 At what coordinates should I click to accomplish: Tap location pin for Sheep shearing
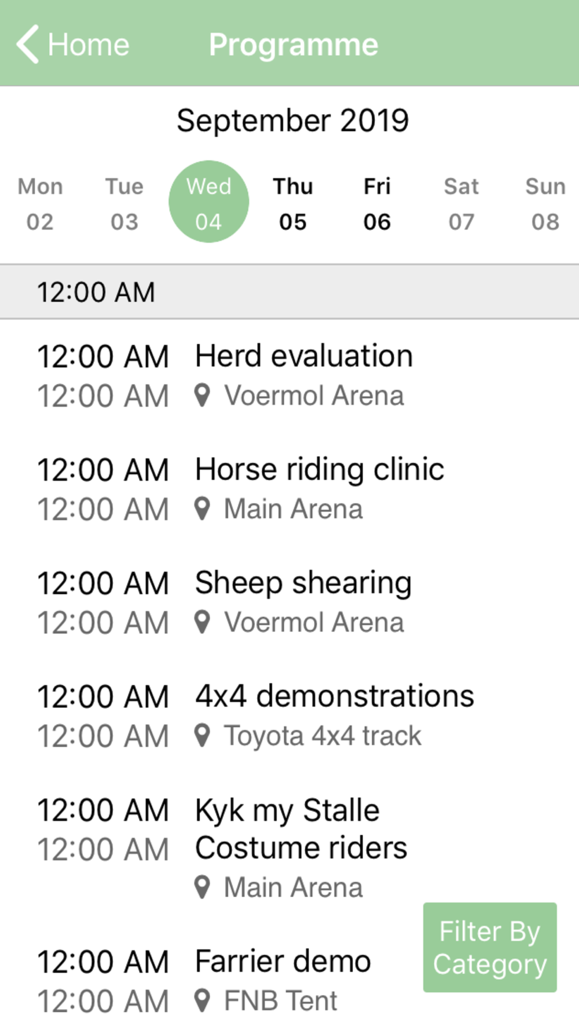click(201, 623)
